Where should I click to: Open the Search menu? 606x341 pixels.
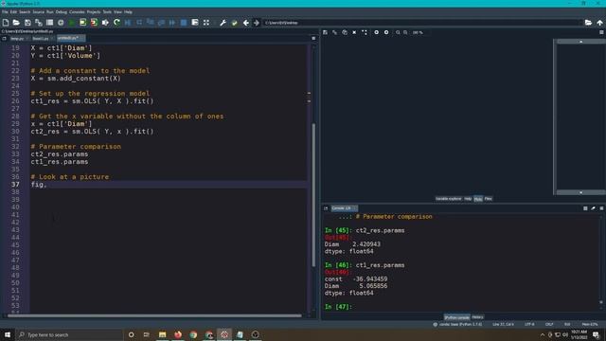click(25, 12)
